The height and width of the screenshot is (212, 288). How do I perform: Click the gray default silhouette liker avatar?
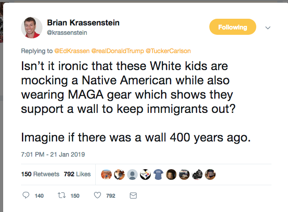point(132,175)
